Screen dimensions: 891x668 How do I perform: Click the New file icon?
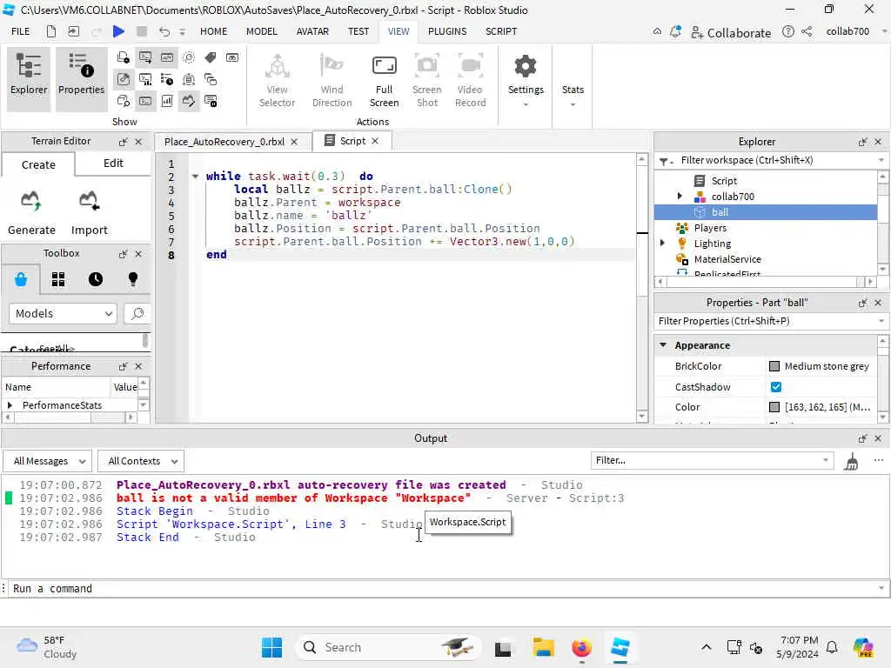(x=51, y=31)
